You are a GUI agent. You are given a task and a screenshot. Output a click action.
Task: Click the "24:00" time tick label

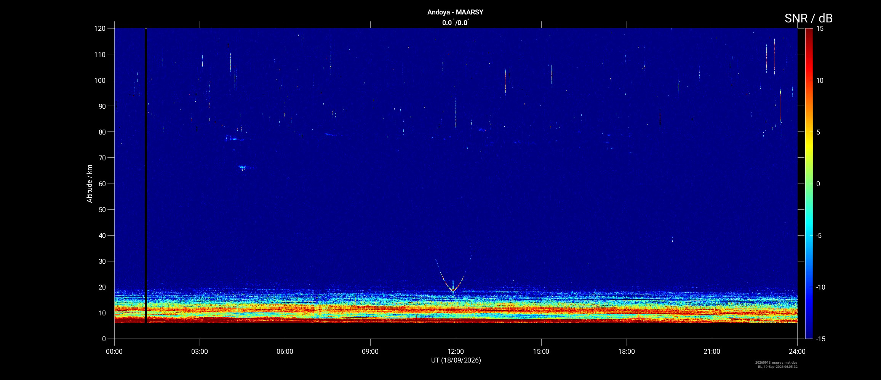click(x=797, y=351)
